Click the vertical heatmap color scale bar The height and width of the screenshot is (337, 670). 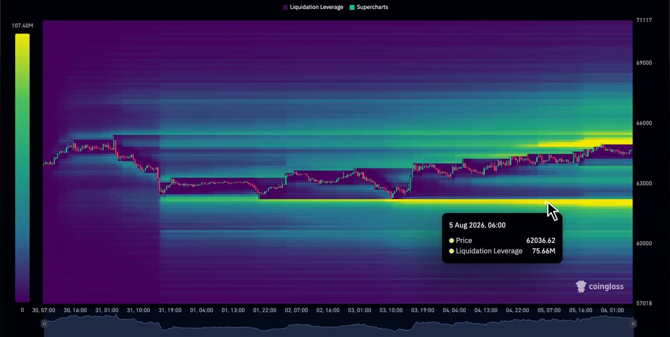22,167
